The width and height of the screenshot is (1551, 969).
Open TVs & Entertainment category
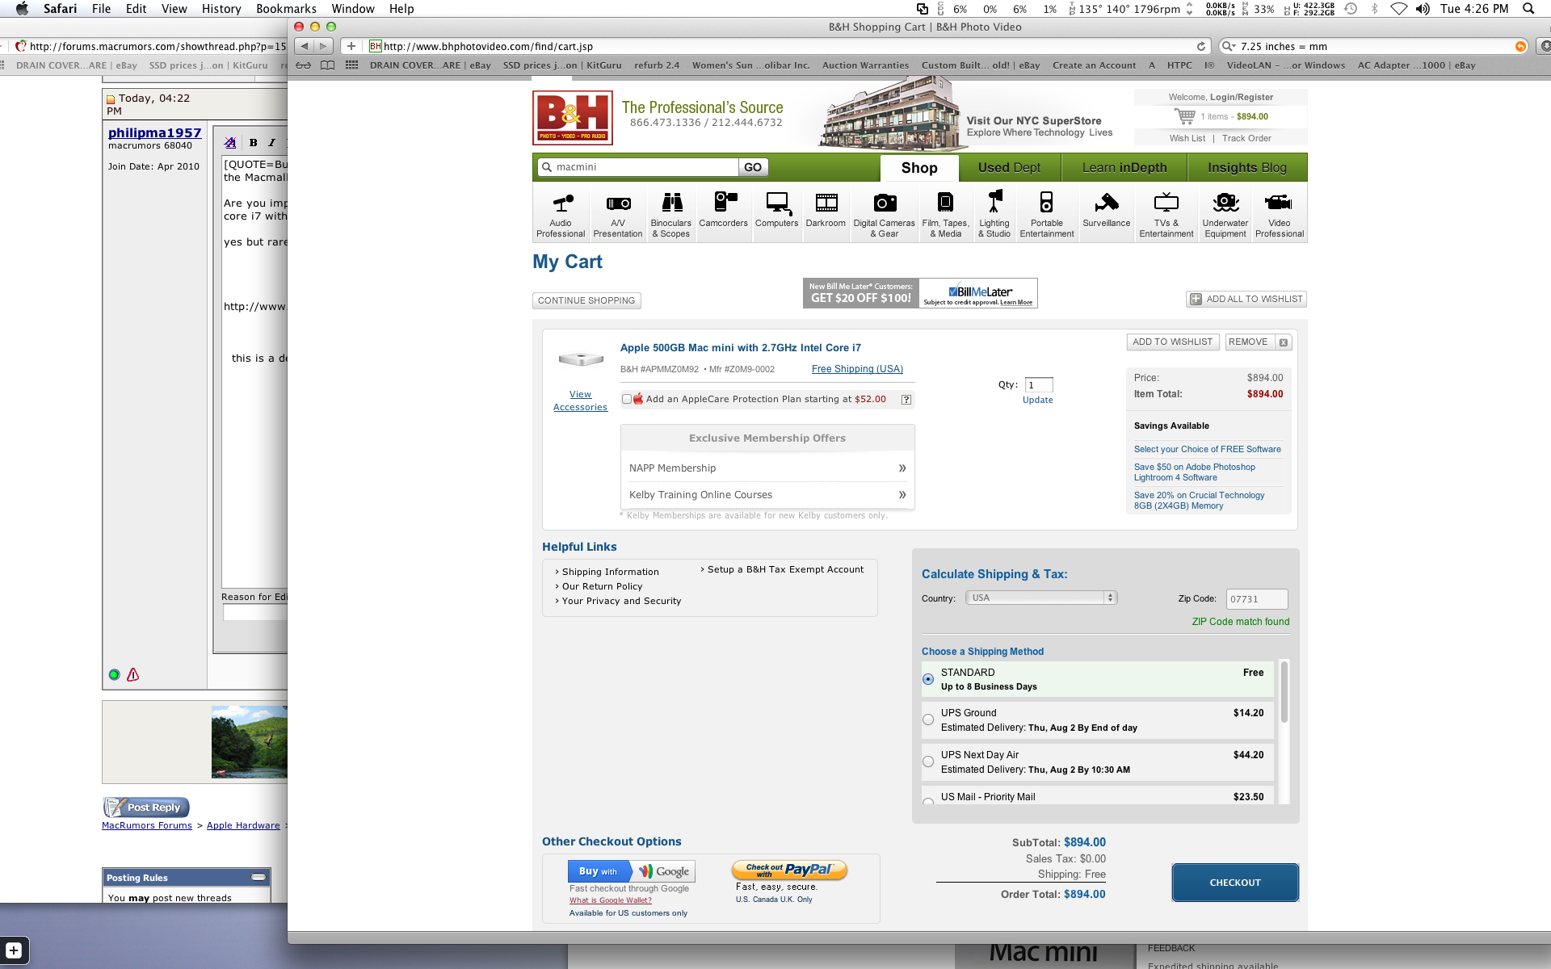coord(1166,213)
